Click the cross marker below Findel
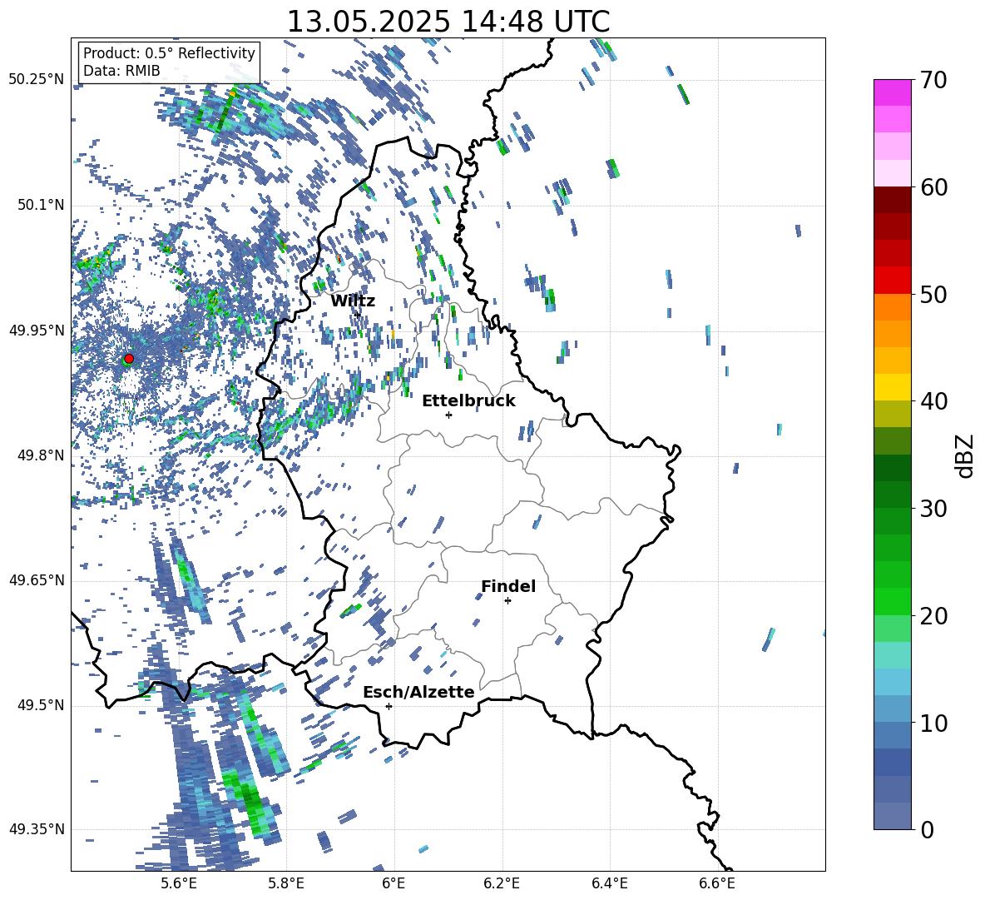The width and height of the screenshot is (985, 900). [507, 601]
